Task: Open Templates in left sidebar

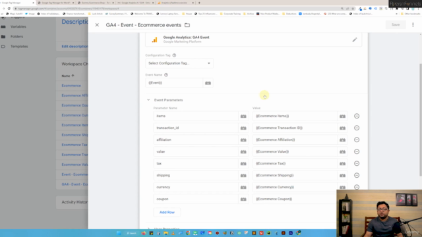Action: pos(19,47)
